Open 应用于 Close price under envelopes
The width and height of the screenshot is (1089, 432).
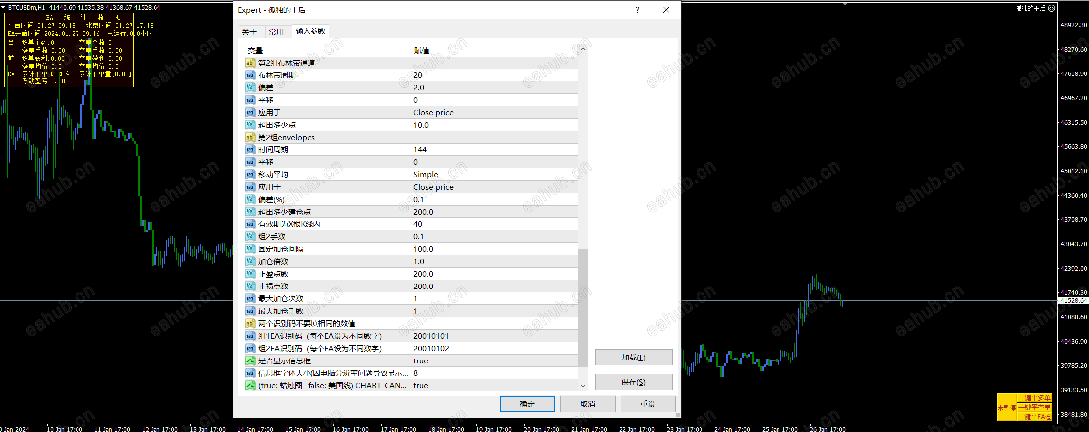coord(494,187)
